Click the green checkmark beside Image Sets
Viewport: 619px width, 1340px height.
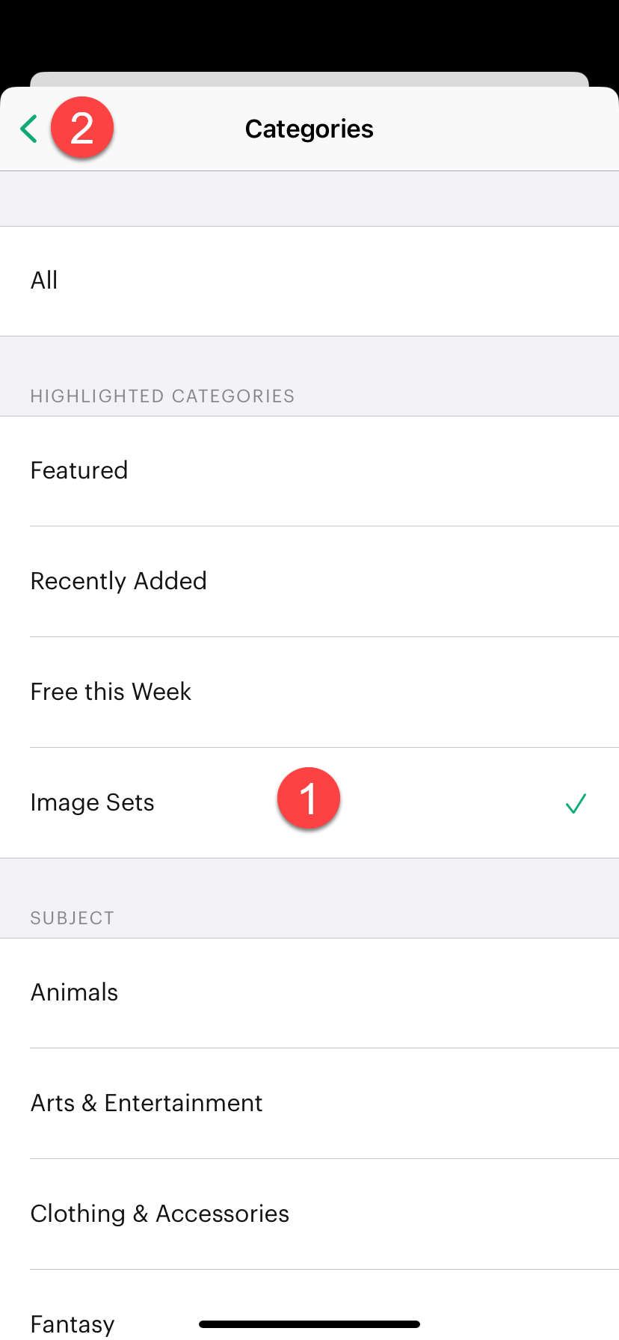(x=576, y=803)
